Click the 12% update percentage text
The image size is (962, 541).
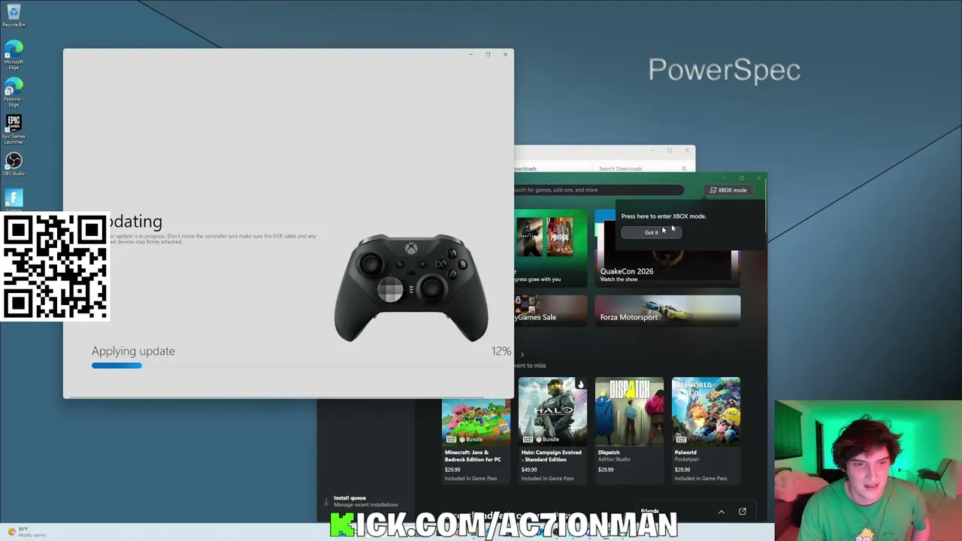click(x=501, y=352)
